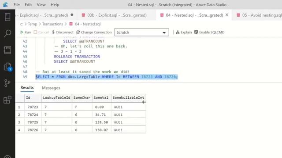Select SomeVal cell 0.00
This screenshot has width=282, height=158.
click(101, 107)
